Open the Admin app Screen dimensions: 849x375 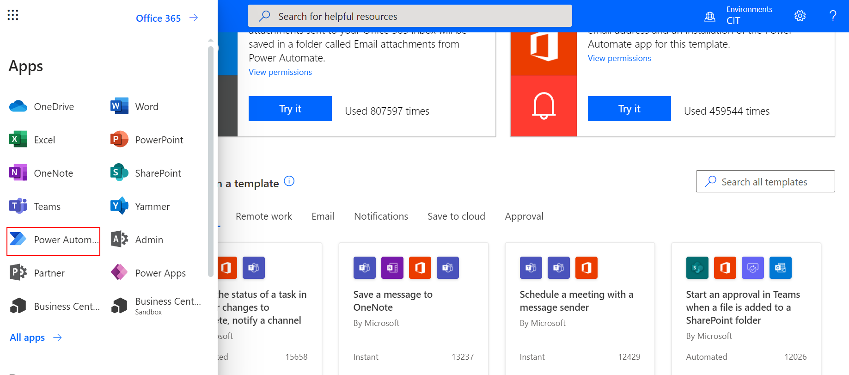point(137,240)
